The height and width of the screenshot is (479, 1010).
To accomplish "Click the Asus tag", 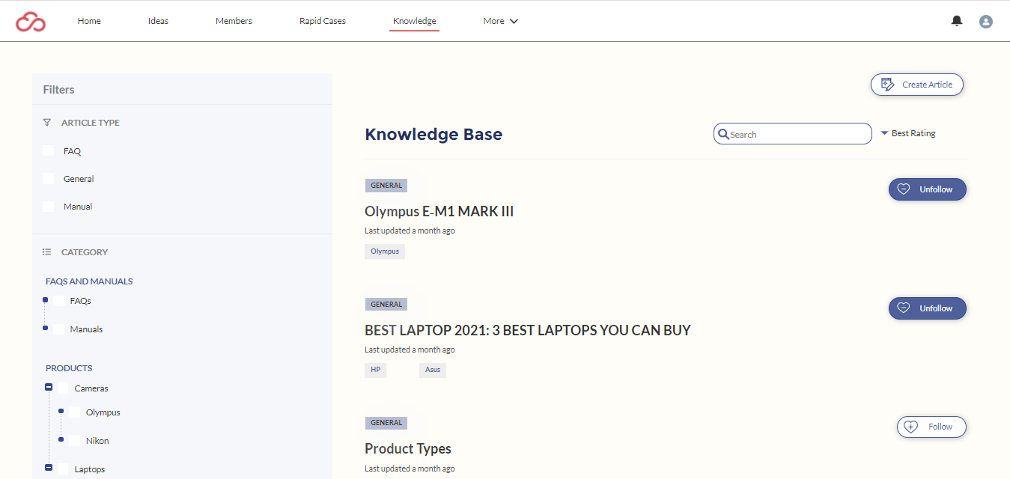I will [433, 370].
